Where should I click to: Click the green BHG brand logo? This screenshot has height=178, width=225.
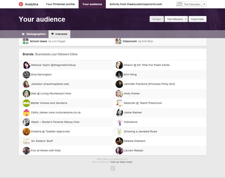pos(26,103)
